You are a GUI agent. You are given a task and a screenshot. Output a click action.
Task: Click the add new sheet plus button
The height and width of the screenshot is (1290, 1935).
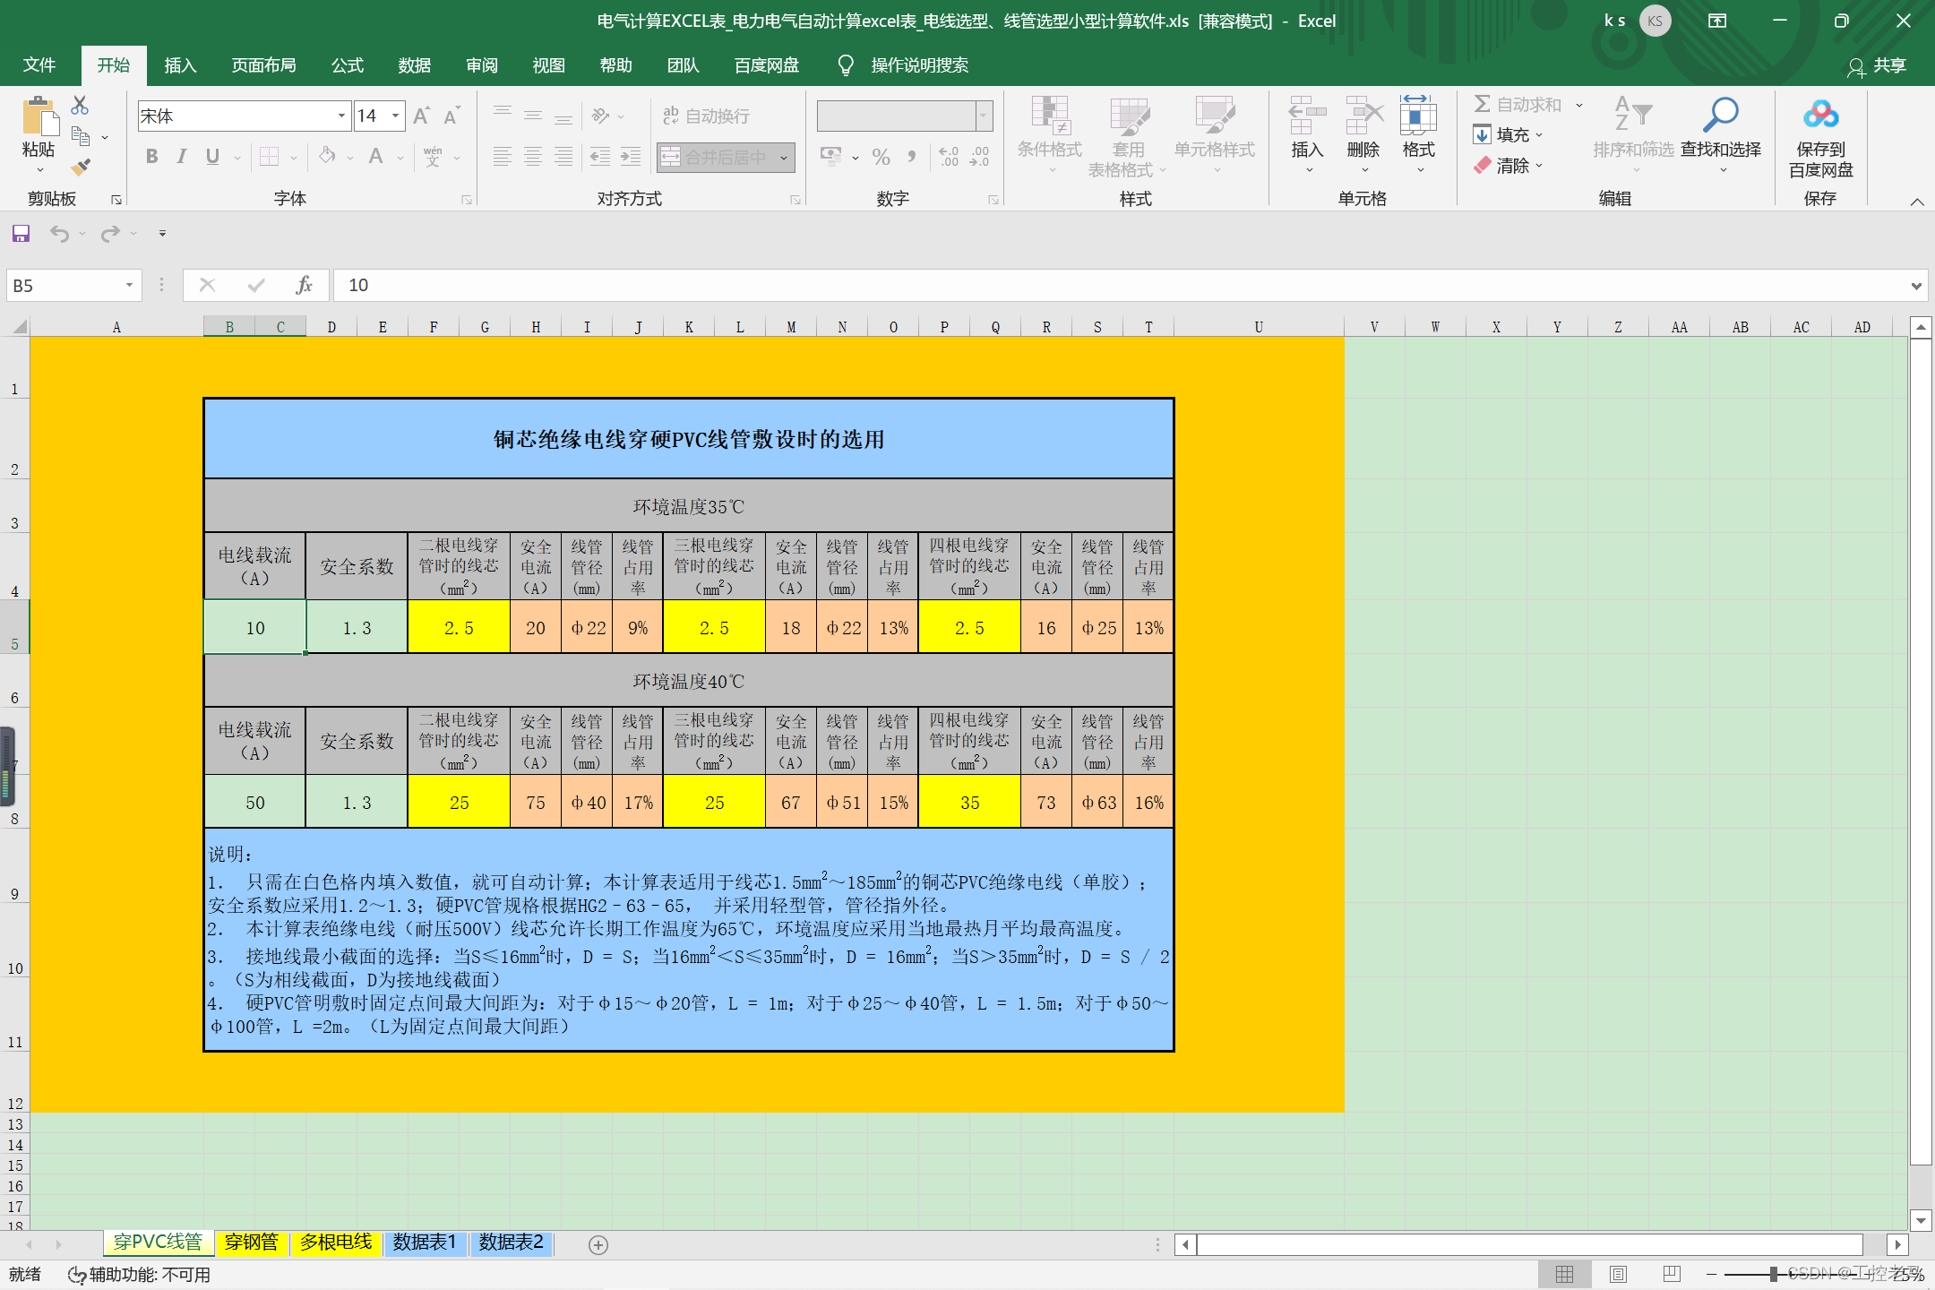pos(598,1244)
